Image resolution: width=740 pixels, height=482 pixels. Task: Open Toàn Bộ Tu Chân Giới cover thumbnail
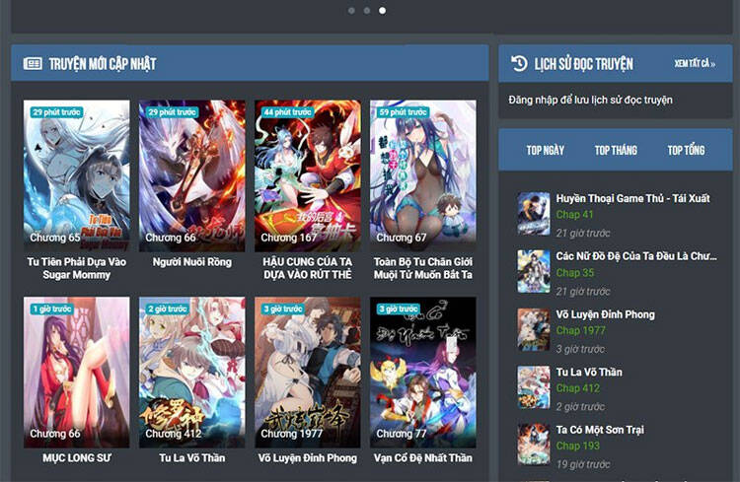tap(422, 174)
